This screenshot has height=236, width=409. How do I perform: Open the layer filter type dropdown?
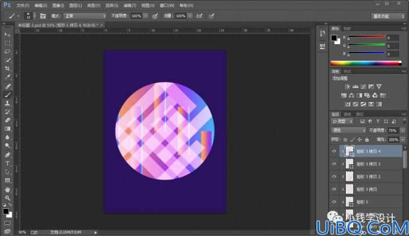click(x=342, y=121)
